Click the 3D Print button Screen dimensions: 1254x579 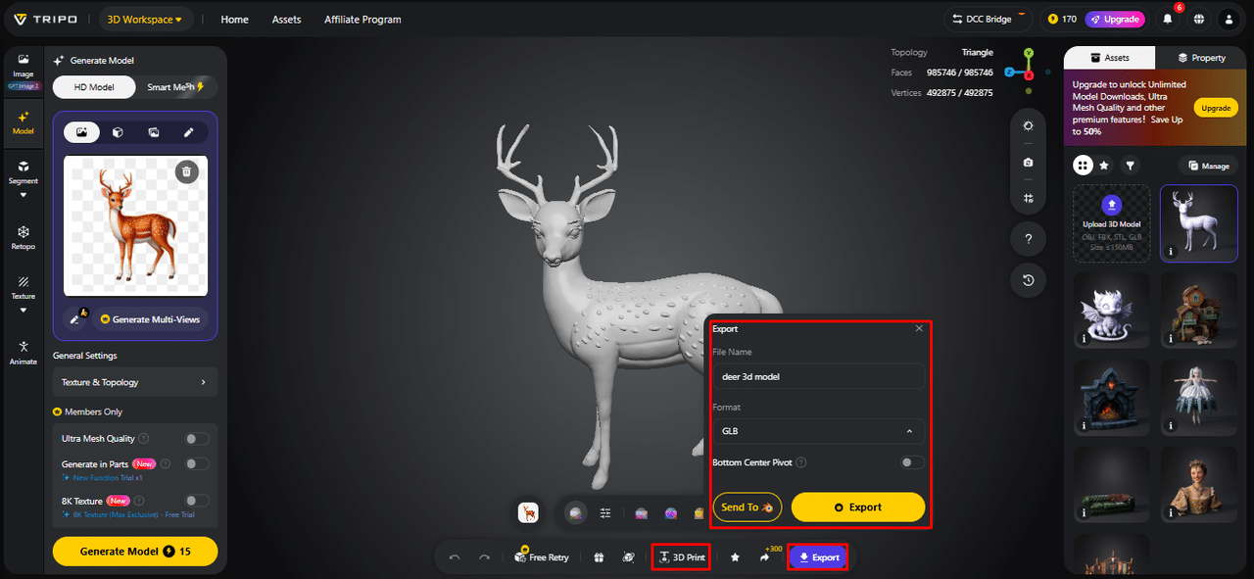pyautogui.click(x=682, y=557)
